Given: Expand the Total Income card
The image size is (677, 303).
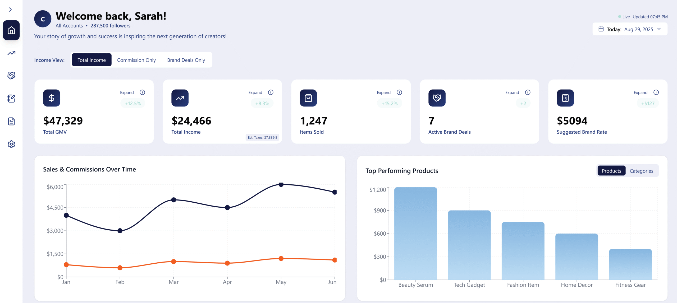Looking at the screenshot, I should [x=255, y=92].
